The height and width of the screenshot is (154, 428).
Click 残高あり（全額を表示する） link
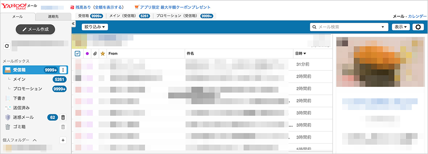pos(100,7)
